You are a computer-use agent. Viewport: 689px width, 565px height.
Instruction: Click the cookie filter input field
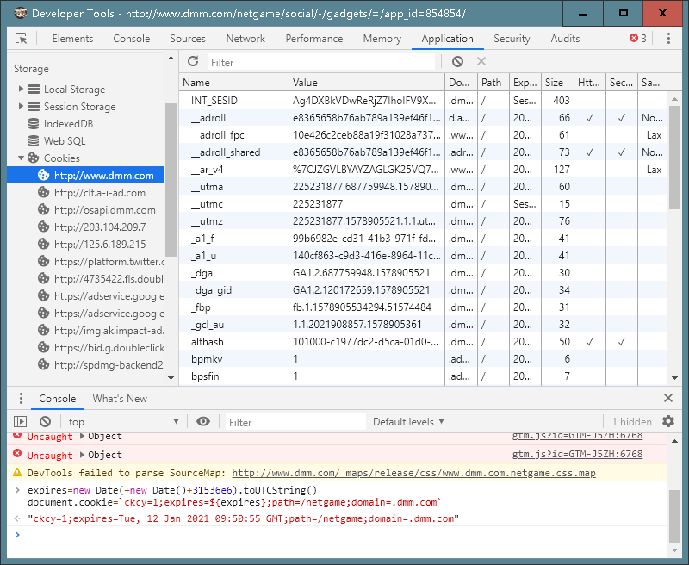[x=321, y=62]
